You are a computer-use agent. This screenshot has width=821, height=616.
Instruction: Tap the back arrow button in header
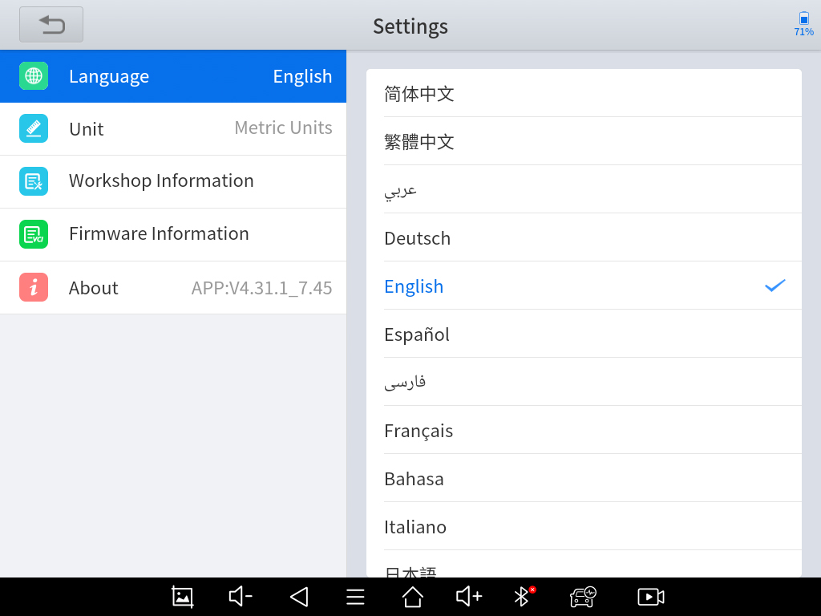tap(51, 25)
